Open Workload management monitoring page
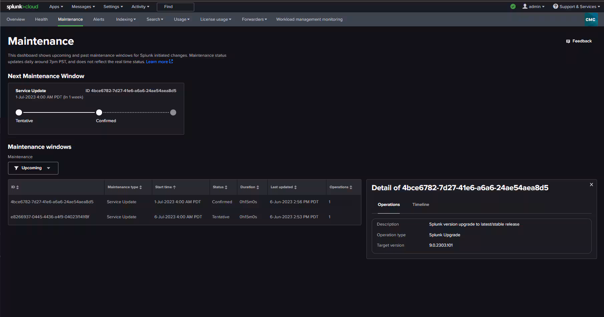This screenshot has height=317, width=604. tap(309, 19)
